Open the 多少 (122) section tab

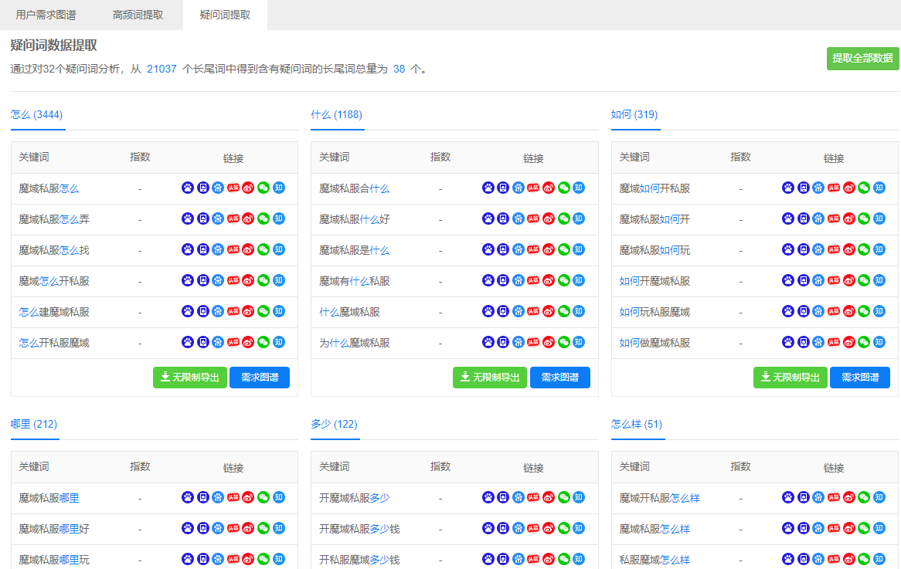coord(335,425)
